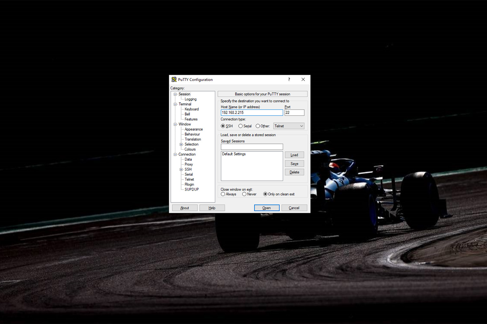Open the Logging category
The height and width of the screenshot is (324, 487).
(191, 99)
